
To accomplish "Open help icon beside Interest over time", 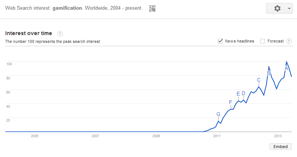I will (x=60, y=34).
